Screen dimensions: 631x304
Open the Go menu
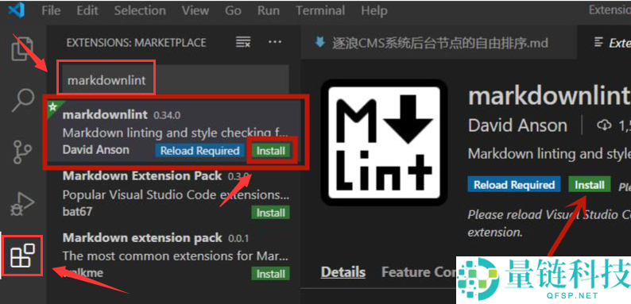tap(233, 10)
